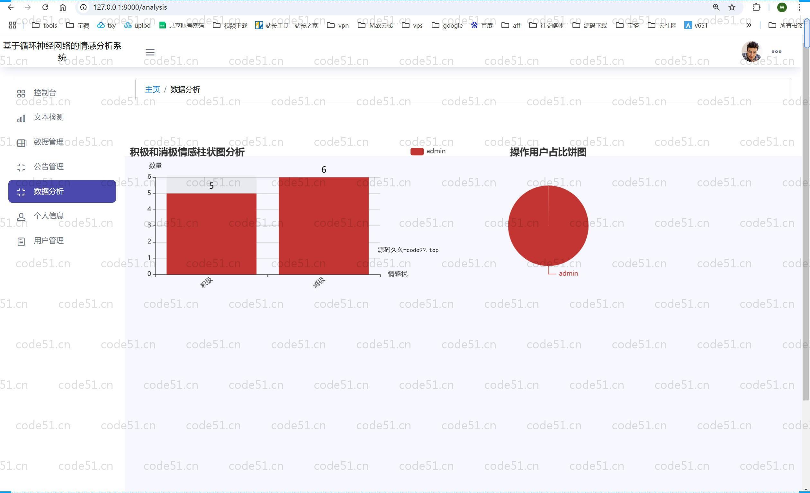Screen dimensions: 810x493
Task: Open the google bookmark folder
Action: point(447,25)
